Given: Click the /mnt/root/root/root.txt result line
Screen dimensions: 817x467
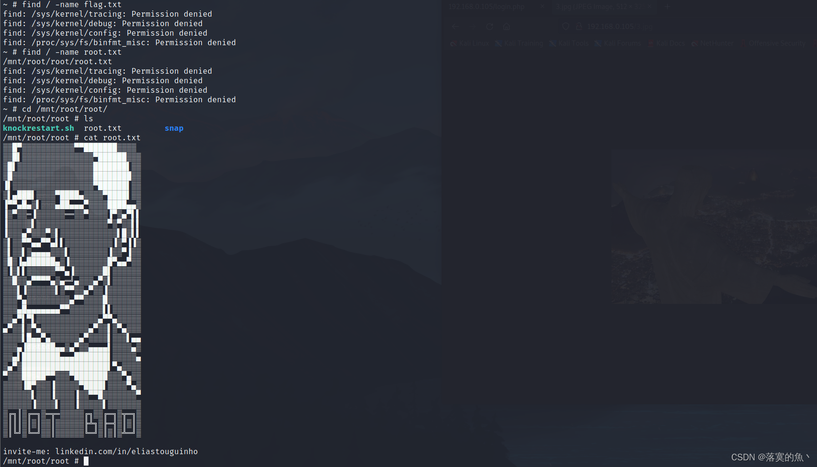Looking at the screenshot, I should (58, 62).
